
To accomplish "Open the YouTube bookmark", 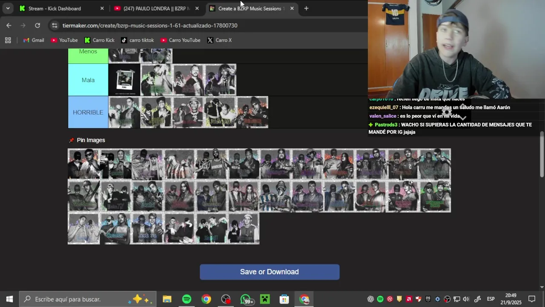I will [64, 40].
